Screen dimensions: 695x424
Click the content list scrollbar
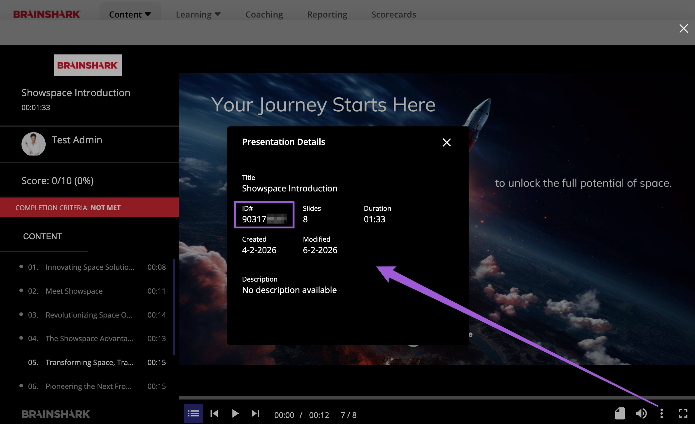click(174, 307)
